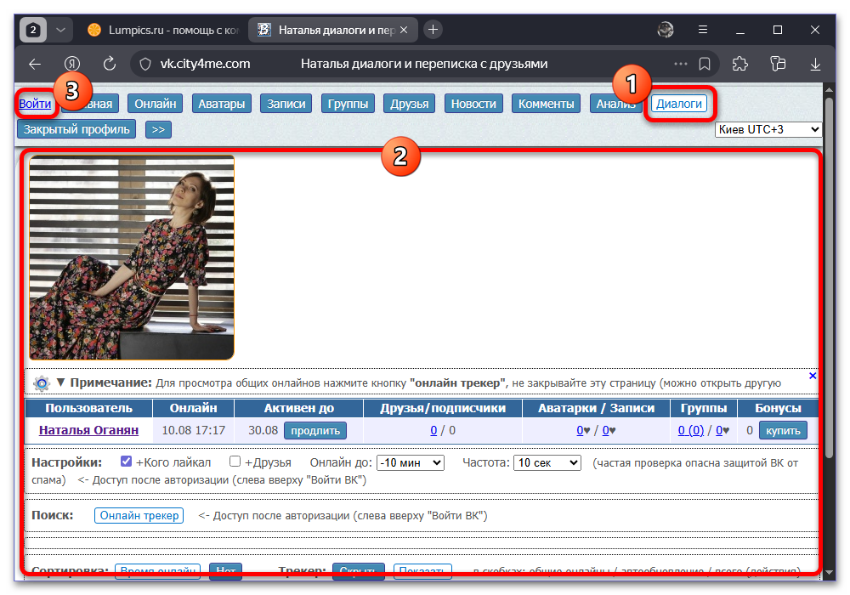Click the Закрытый профиль button
The height and width of the screenshot is (595, 850).
76,129
